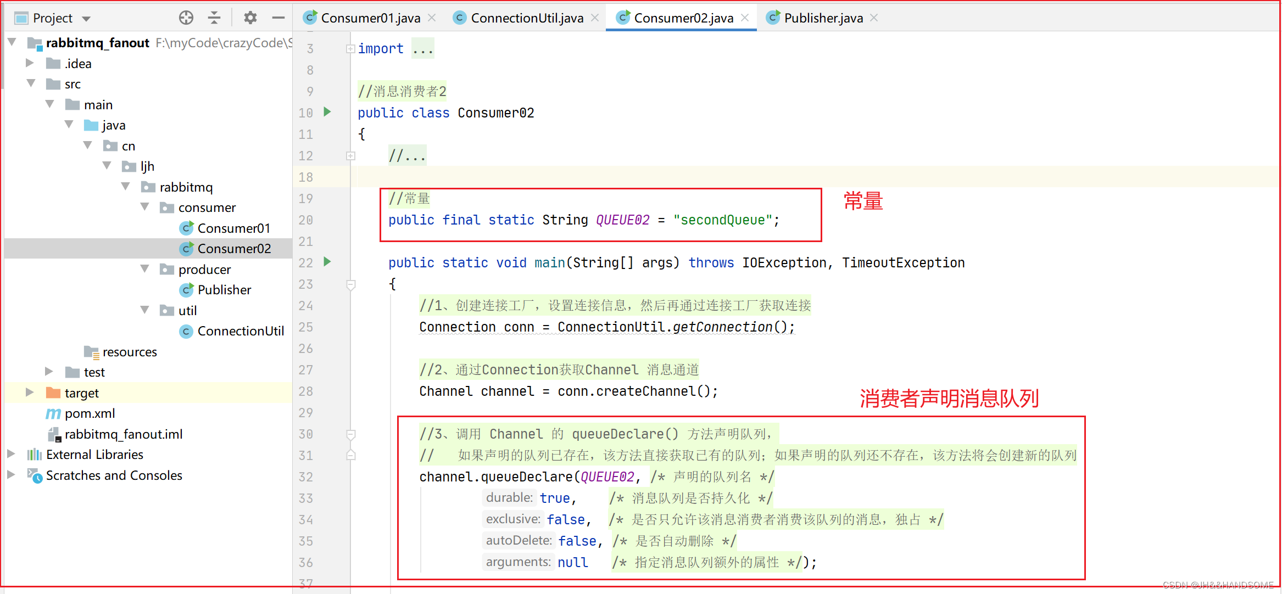The width and height of the screenshot is (1282, 594).
Task: Expand Scratches and Consoles node
Action: 11,475
